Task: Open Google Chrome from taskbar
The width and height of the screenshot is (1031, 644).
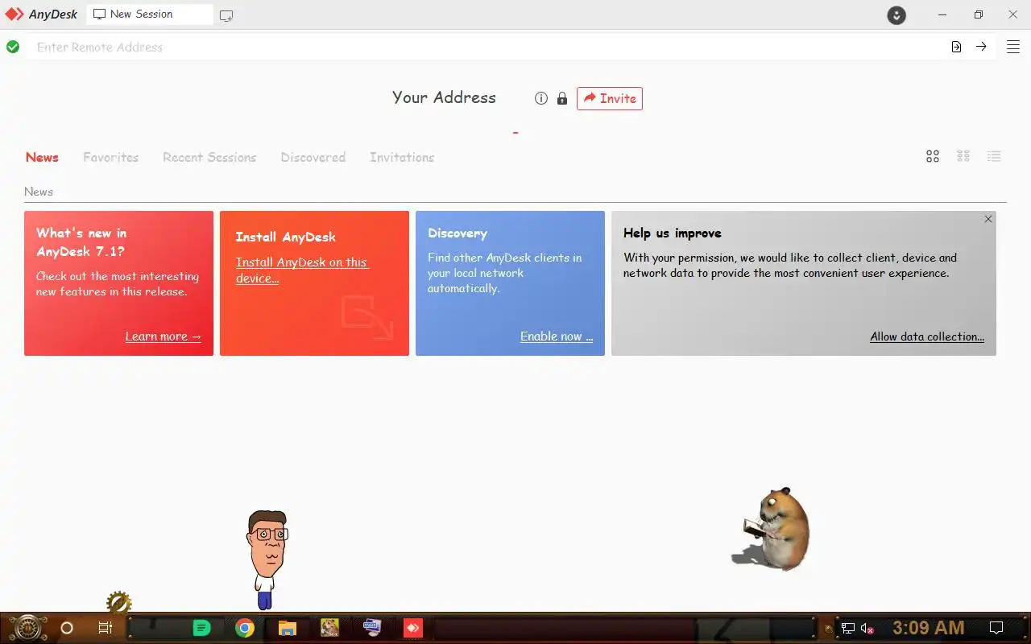Action: [x=245, y=628]
